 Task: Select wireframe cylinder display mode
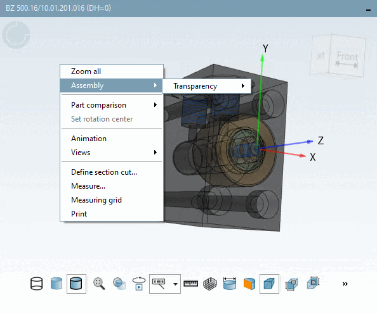point(37,284)
